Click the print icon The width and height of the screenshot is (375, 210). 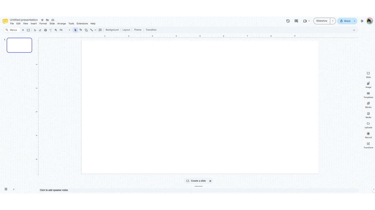pos(45,30)
